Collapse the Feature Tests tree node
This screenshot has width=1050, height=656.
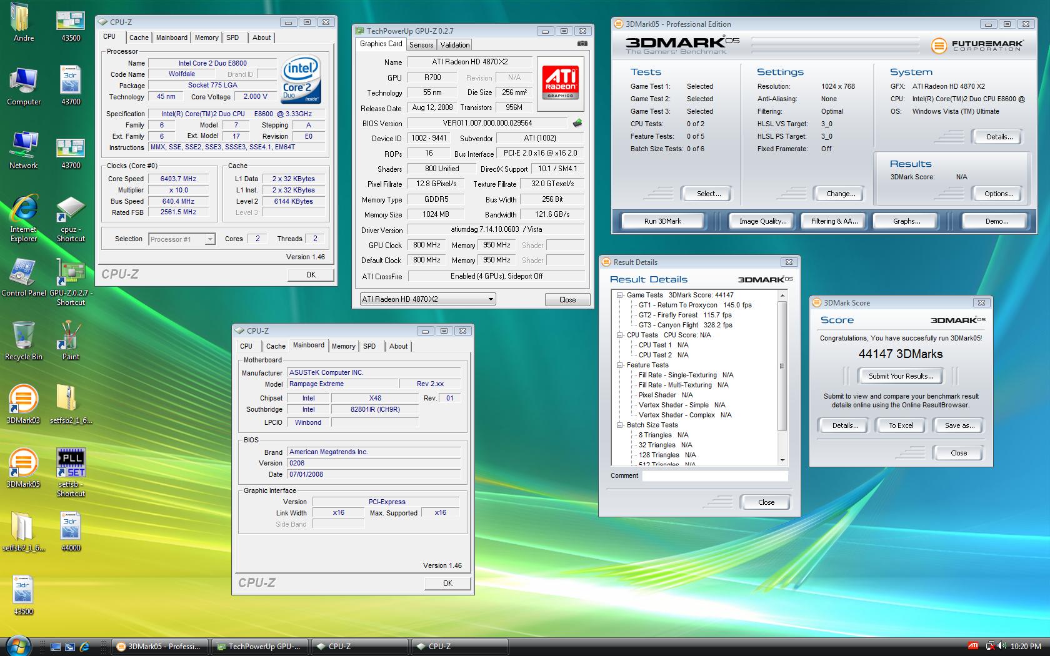click(620, 365)
